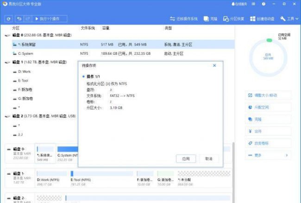
Task: Open the hamburger menu in title bar
Action: click(x=253, y=4)
